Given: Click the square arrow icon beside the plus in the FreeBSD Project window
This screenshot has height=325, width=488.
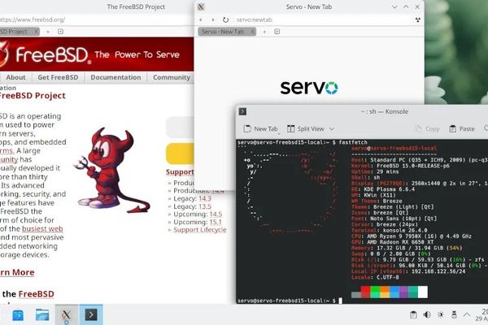Looking at the screenshot, I should (x=61, y=32).
